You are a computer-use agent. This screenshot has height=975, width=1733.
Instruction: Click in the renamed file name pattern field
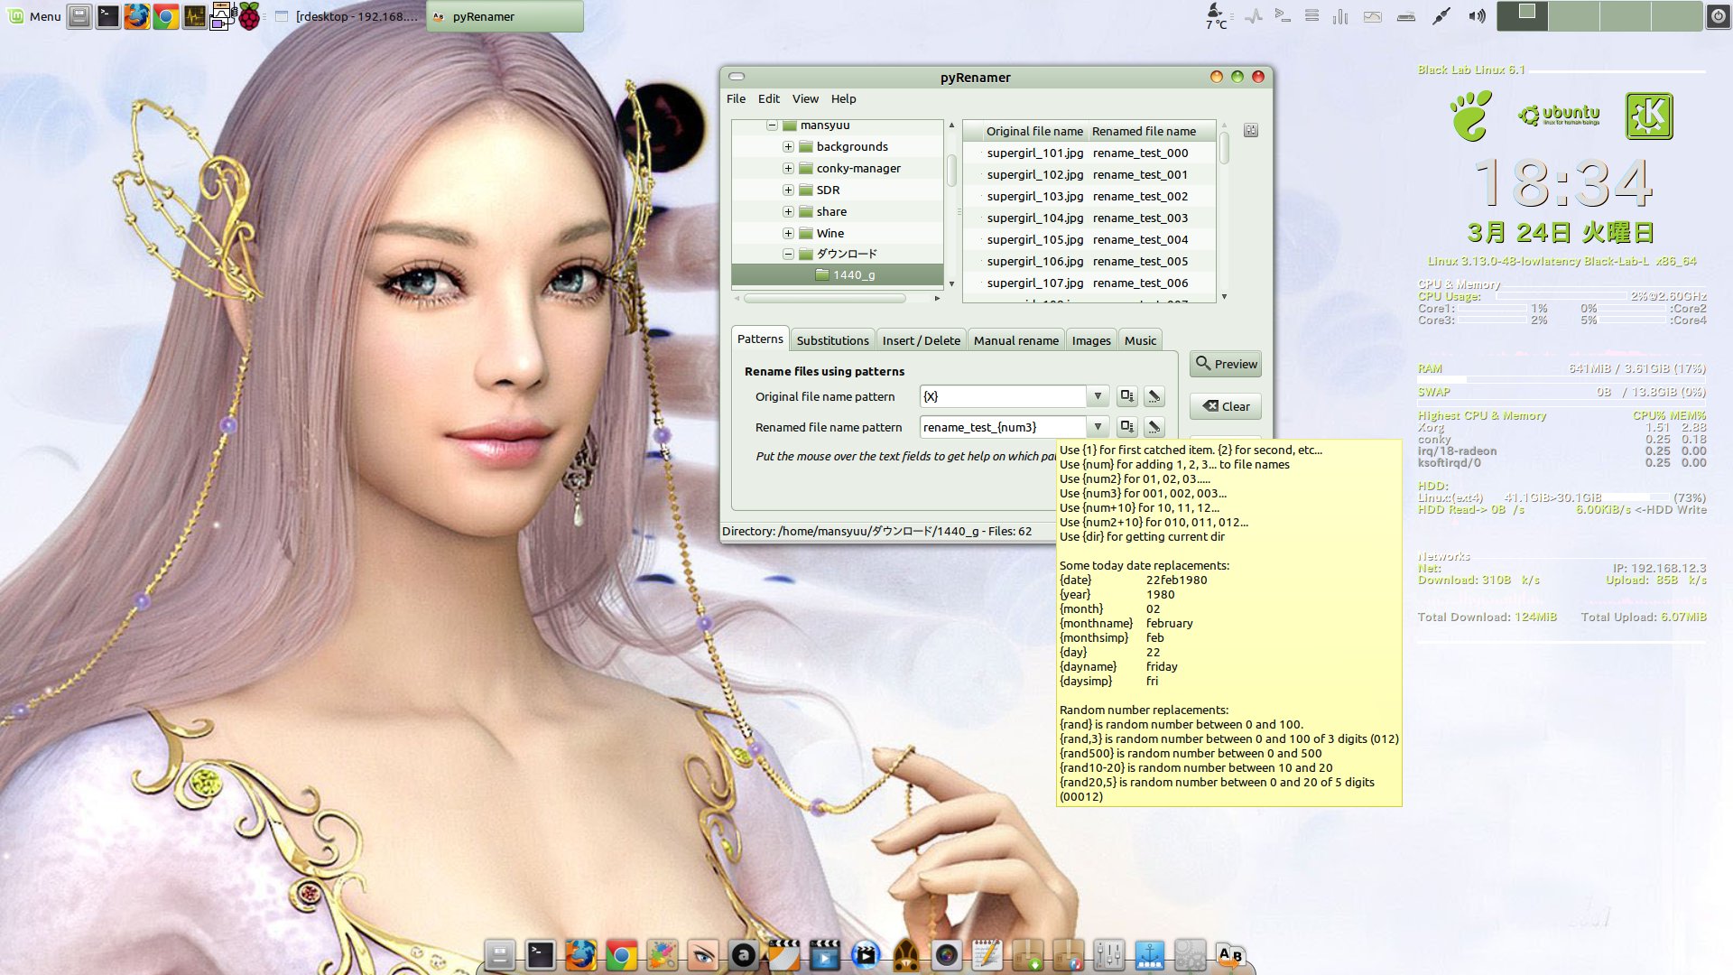pos(1002,427)
